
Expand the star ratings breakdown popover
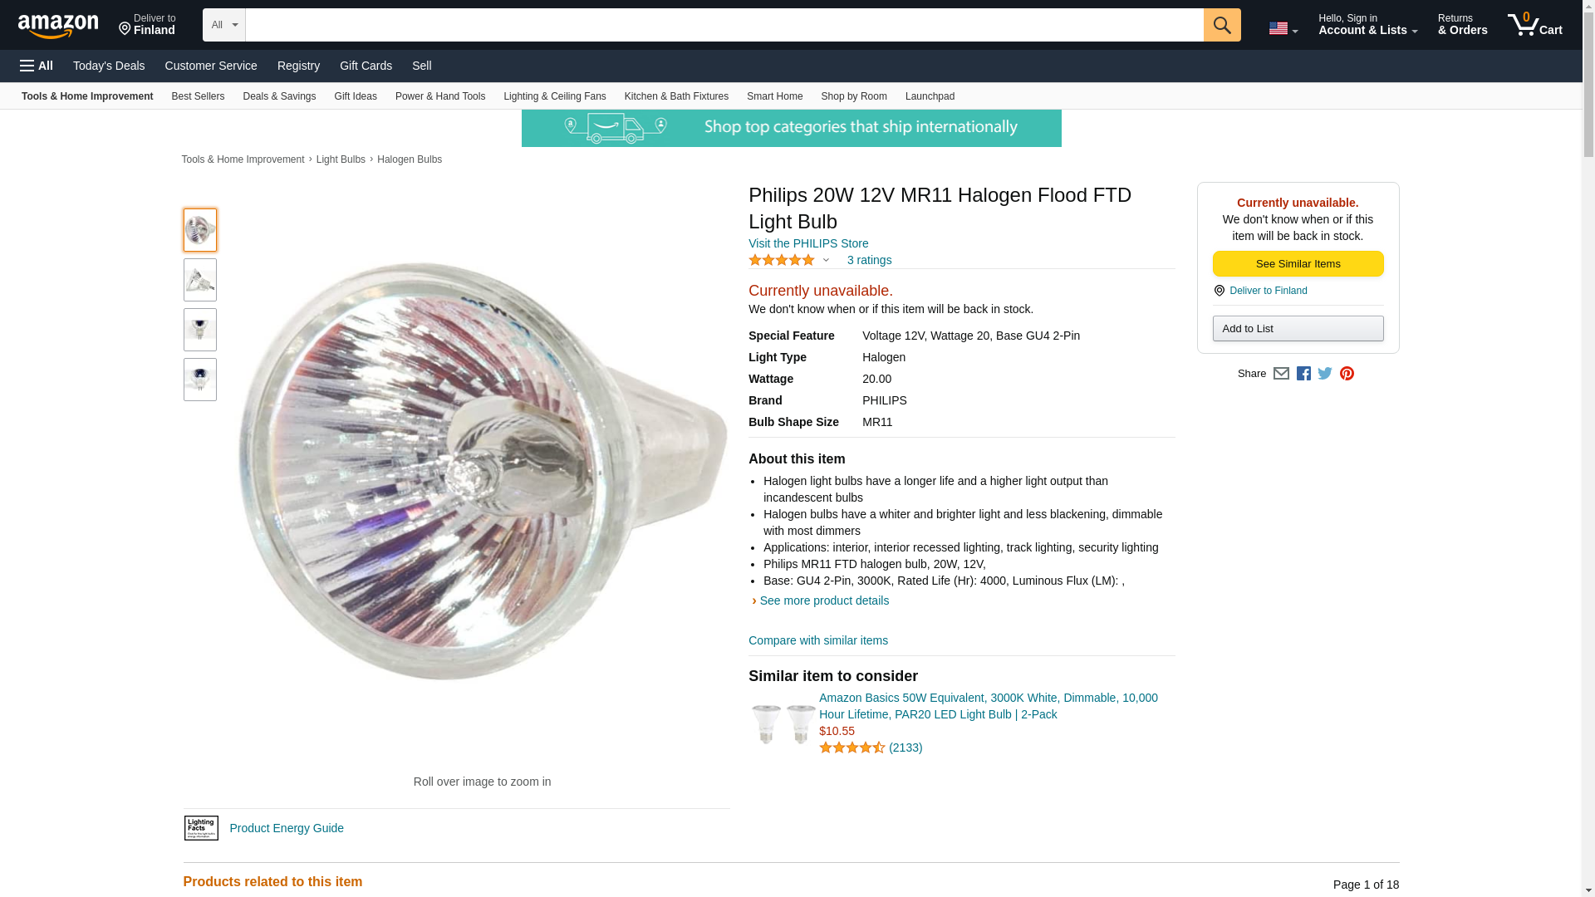[x=826, y=261]
